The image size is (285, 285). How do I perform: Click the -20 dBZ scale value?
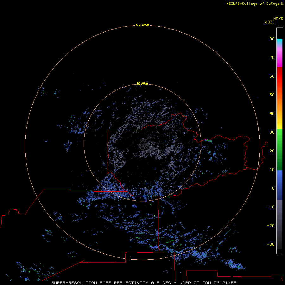point(271,226)
